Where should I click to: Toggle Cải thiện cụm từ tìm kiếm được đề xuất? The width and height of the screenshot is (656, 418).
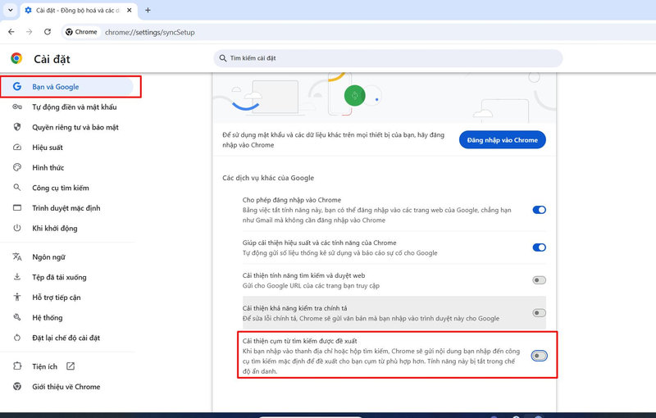pos(540,356)
